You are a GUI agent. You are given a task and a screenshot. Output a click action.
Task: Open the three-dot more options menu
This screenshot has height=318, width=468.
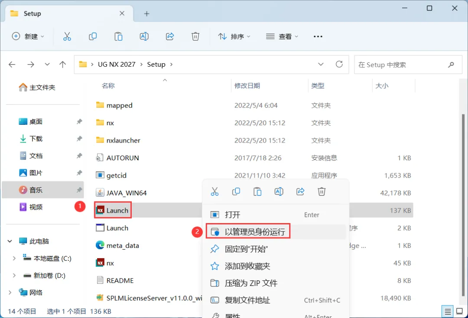pyautogui.click(x=318, y=36)
